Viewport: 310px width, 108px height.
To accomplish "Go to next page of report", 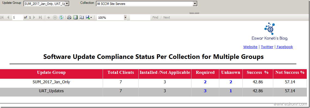I will tap(34, 17).
